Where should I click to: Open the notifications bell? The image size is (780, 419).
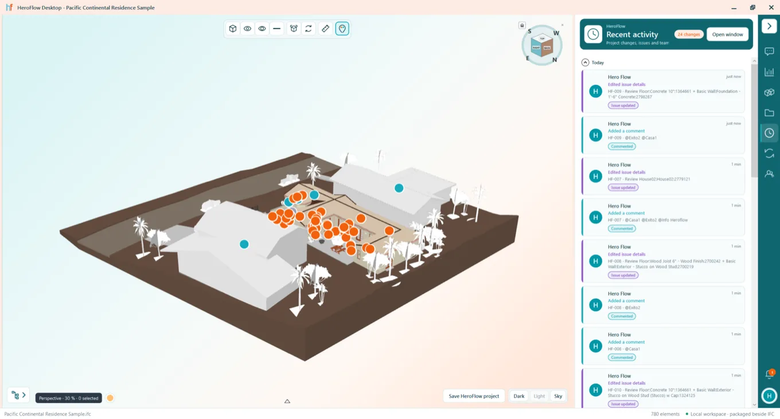[769, 374]
